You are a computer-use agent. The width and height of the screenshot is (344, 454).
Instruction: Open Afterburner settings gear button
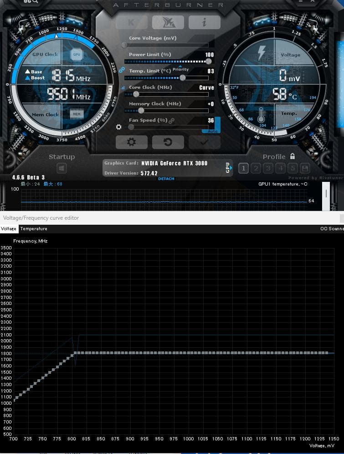pos(132,142)
